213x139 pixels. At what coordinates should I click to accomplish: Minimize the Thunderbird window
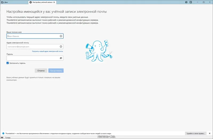point(197,2)
